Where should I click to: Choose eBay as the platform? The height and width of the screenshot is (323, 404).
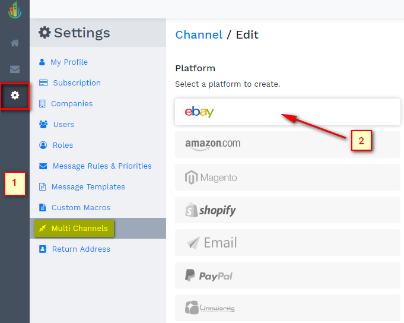[x=287, y=112]
